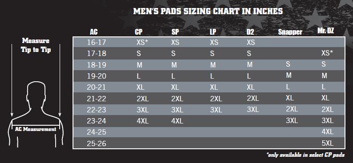Click the AC Measurement label
The height and width of the screenshot is (163, 353).
click(x=36, y=129)
